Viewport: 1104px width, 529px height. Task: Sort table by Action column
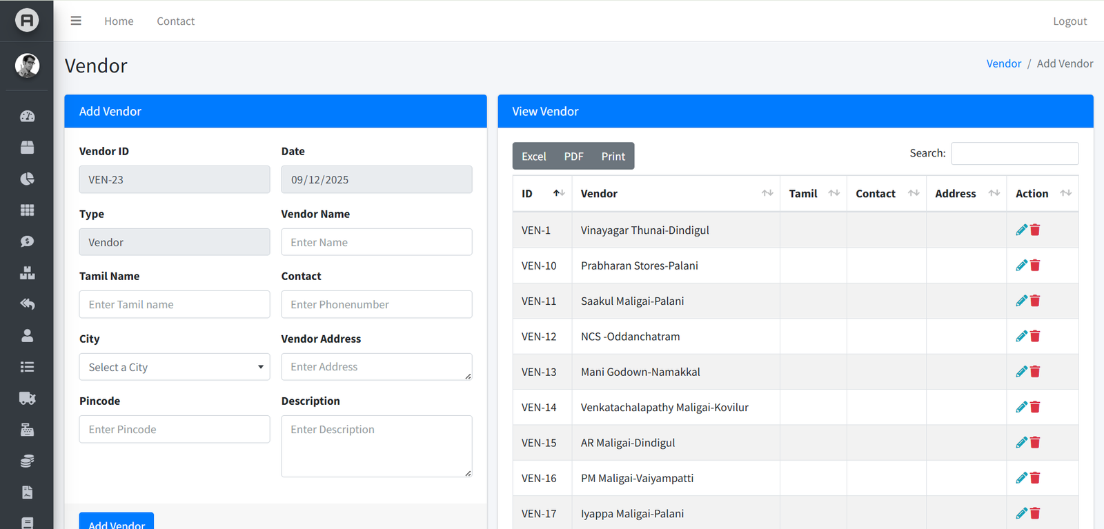click(x=1042, y=194)
